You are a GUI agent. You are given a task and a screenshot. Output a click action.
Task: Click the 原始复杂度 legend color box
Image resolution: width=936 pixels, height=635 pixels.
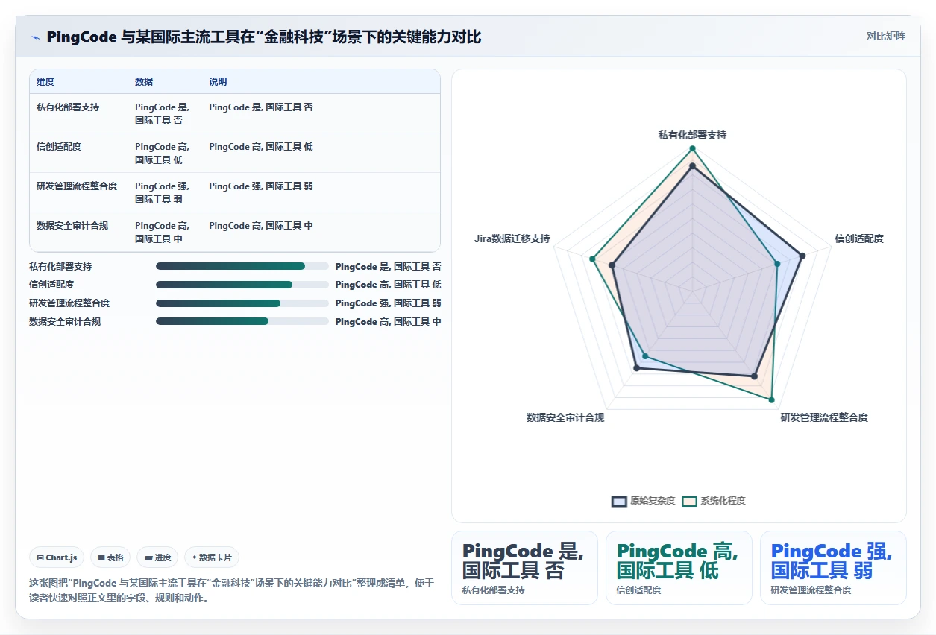(619, 501)
